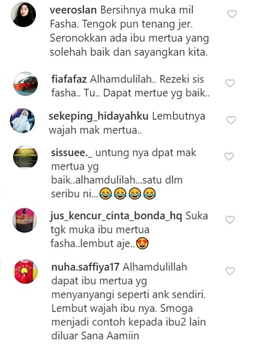The image size is (256, 351).
Task: Open the jus_kencur_cinta_bonda_hq username link
Action: point(116,216)
